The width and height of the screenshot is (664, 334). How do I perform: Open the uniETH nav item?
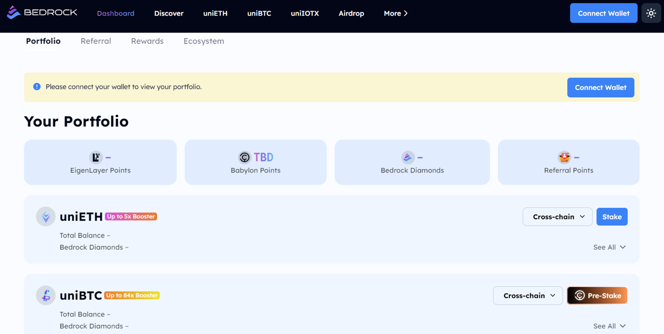(x=215, y=13)
